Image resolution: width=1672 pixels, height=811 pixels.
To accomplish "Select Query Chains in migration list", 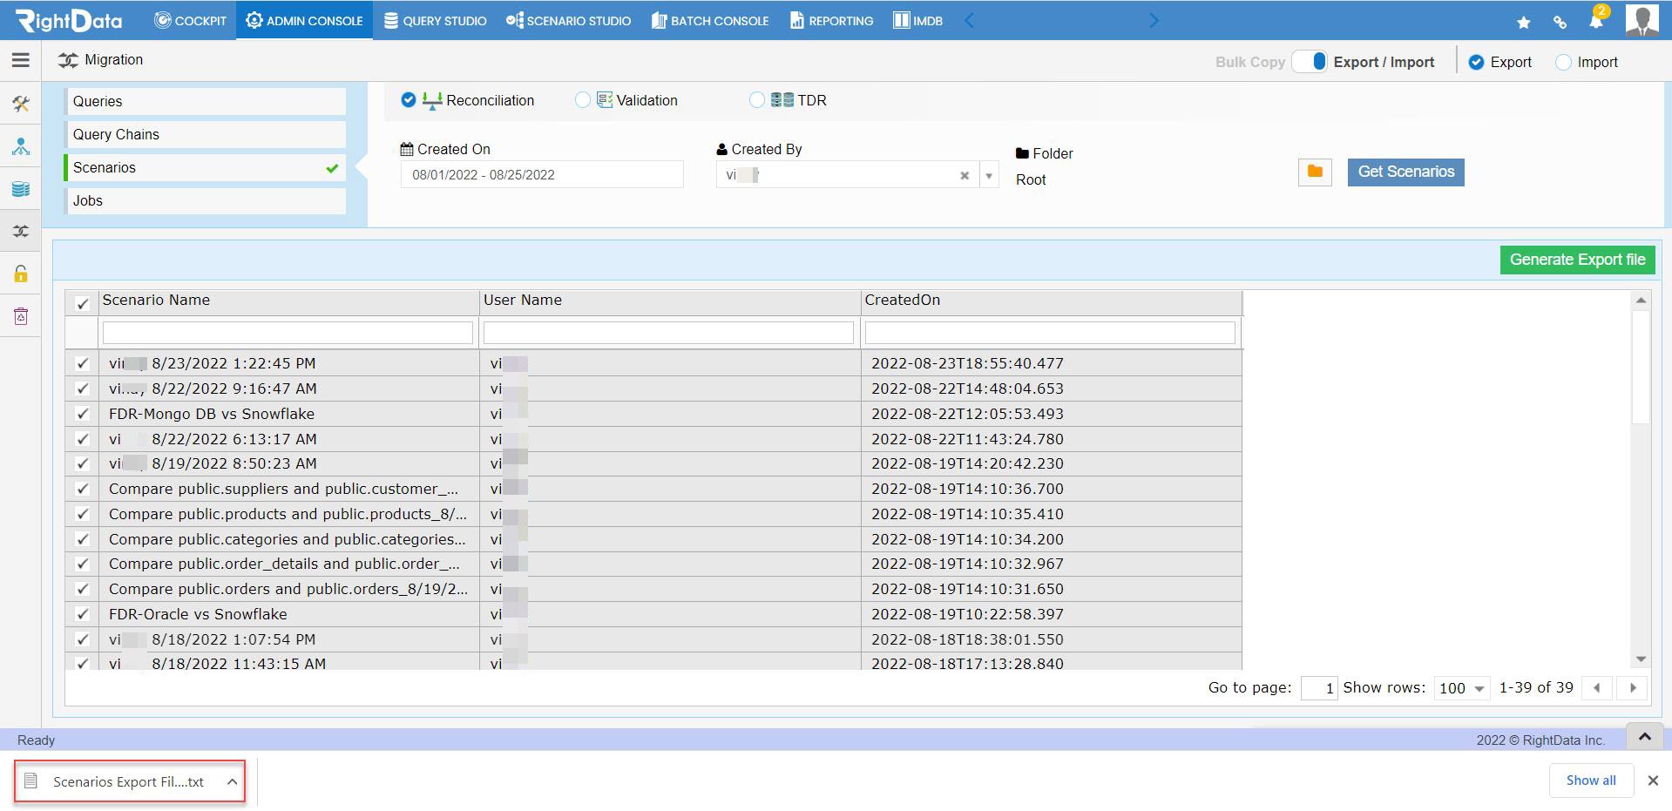I will tap(206, 134).
